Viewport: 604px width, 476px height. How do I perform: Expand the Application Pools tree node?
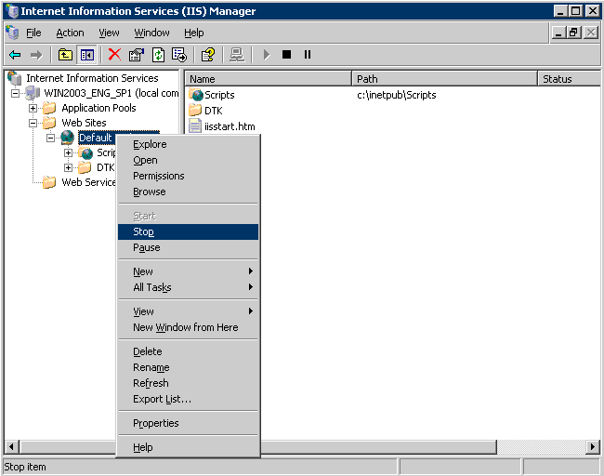[33, 108]
